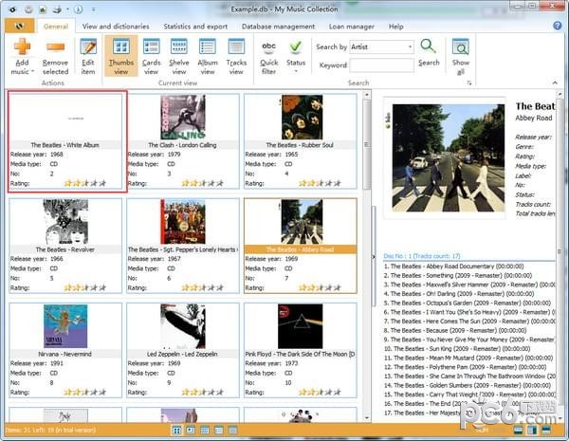Toggle middle layout icon at status bar right
569x441 pixels.
point(532,430)
